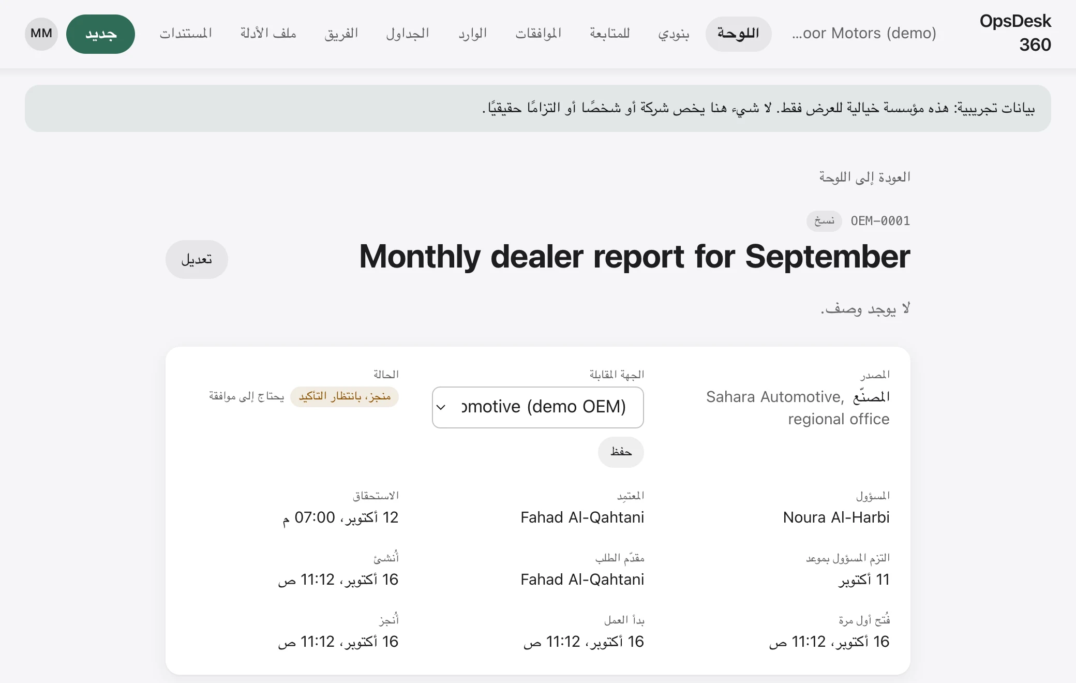1076x683 pixels.
Task: Click the فُتح أول مرة first-opened timestamp
Action: pyautogui.click(x=829, y=642)
